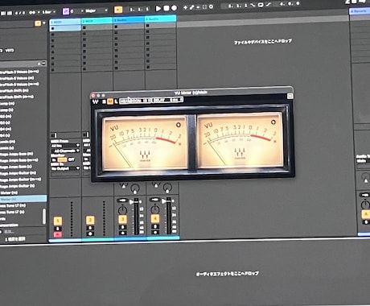Toggle the Loop switch icon
This screenshot has height=306, width=370.
pyautogui.click(x=261, y=5)
